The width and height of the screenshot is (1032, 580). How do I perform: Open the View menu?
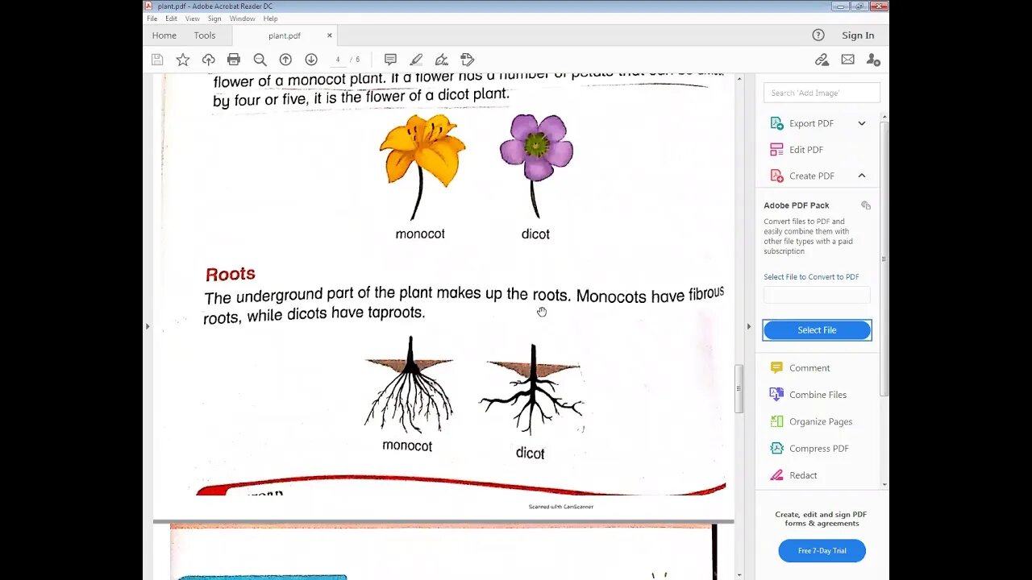(193, 19)
